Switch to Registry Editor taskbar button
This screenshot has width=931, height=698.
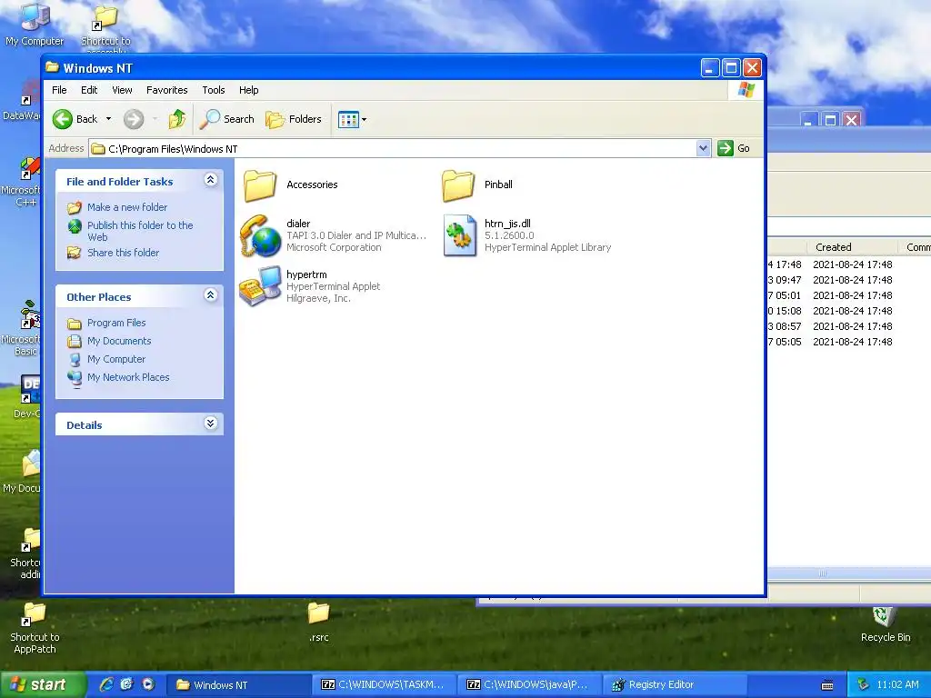click(676, 685)
